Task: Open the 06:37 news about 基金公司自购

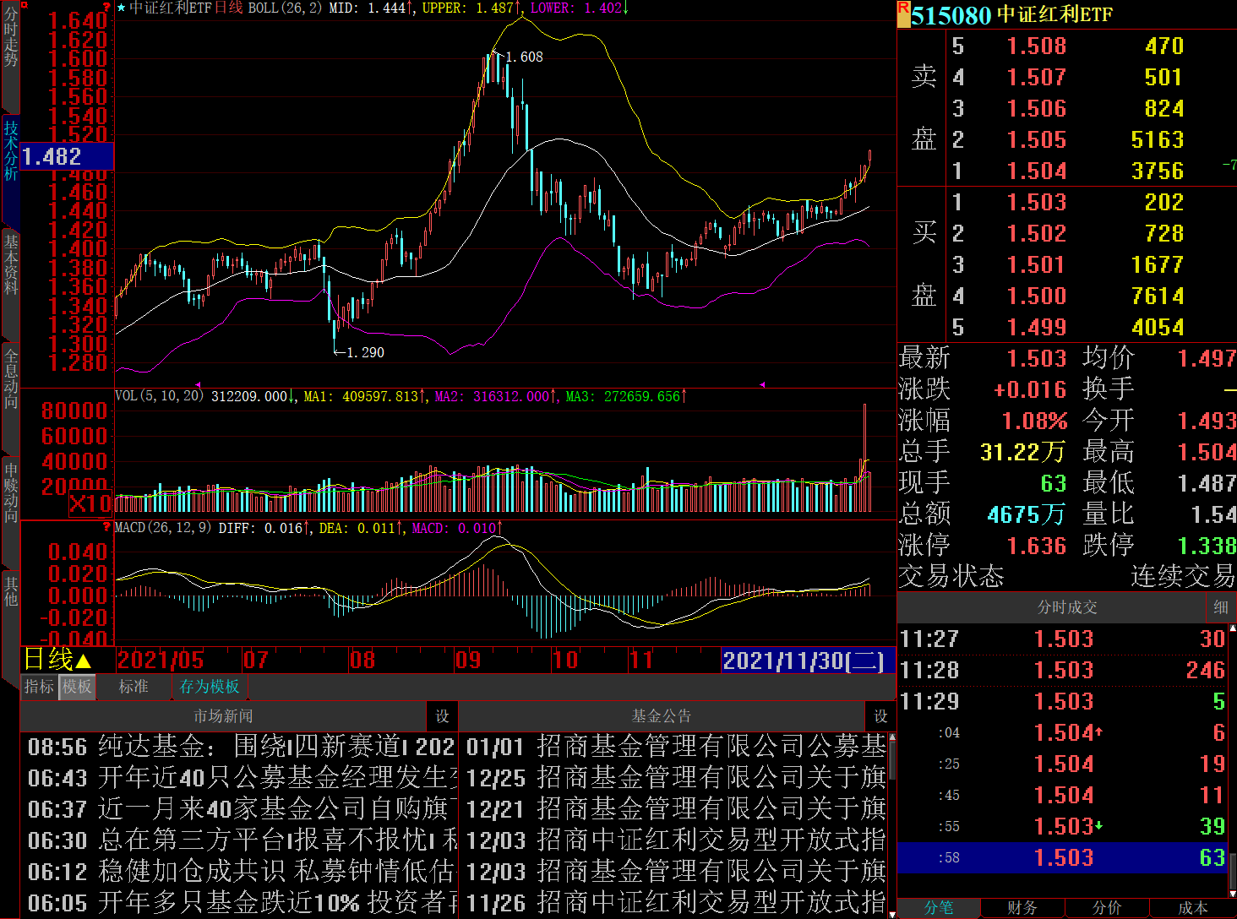Action: coord(239,809)
